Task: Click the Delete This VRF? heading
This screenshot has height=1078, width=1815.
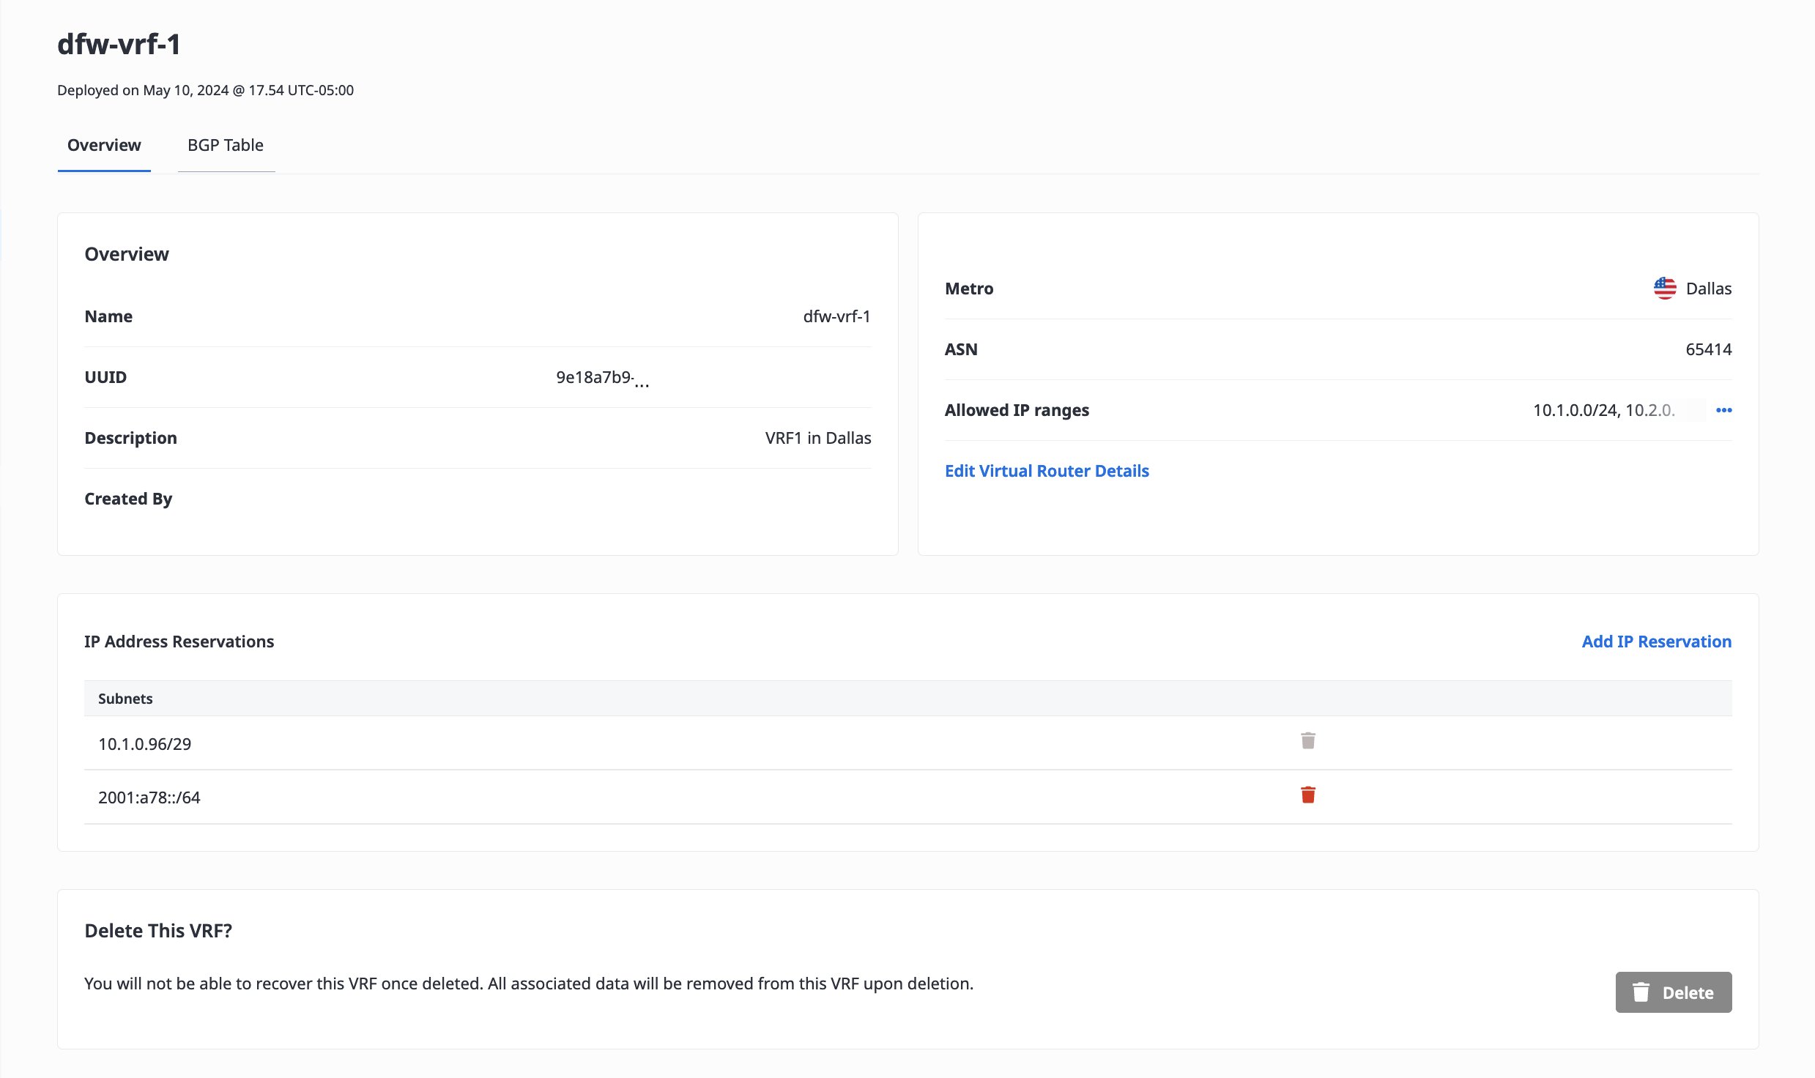Action: (158, 931)
